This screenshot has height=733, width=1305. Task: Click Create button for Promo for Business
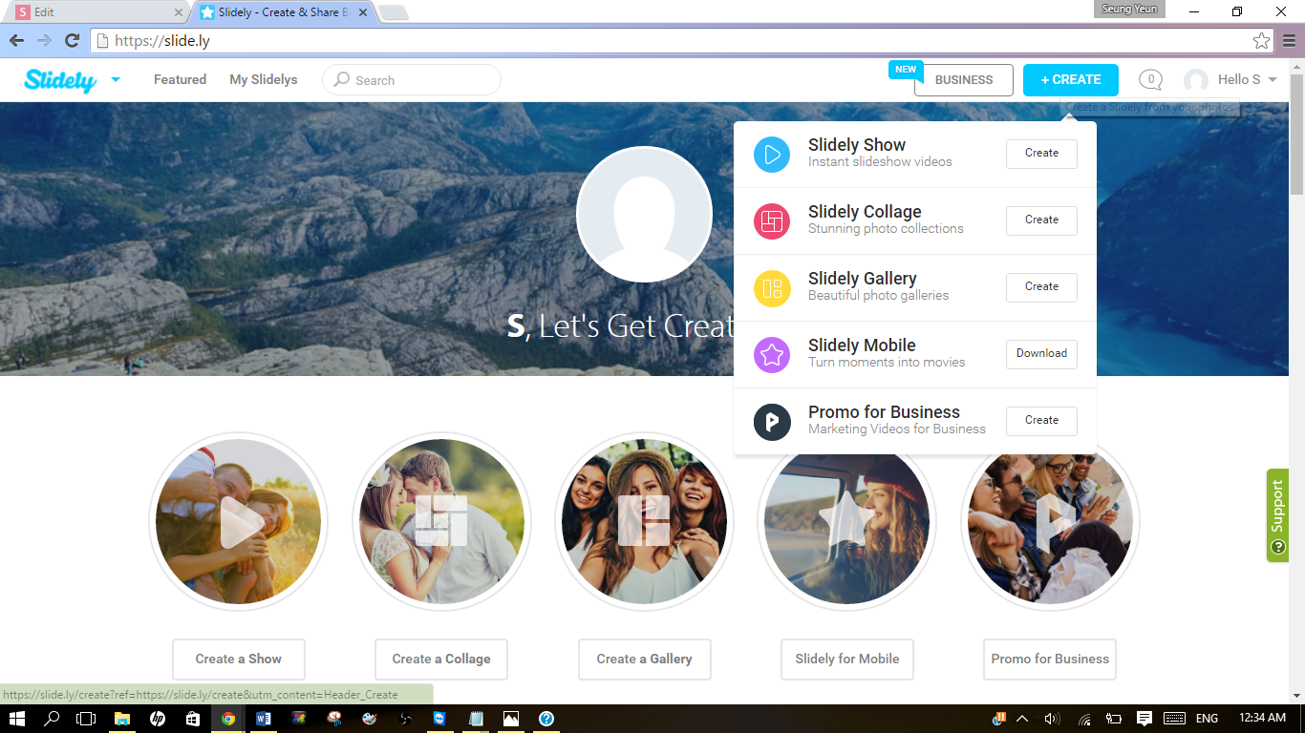point(1041,421)
